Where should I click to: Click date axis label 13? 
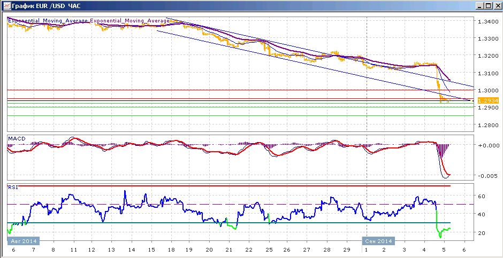(112, 249)
